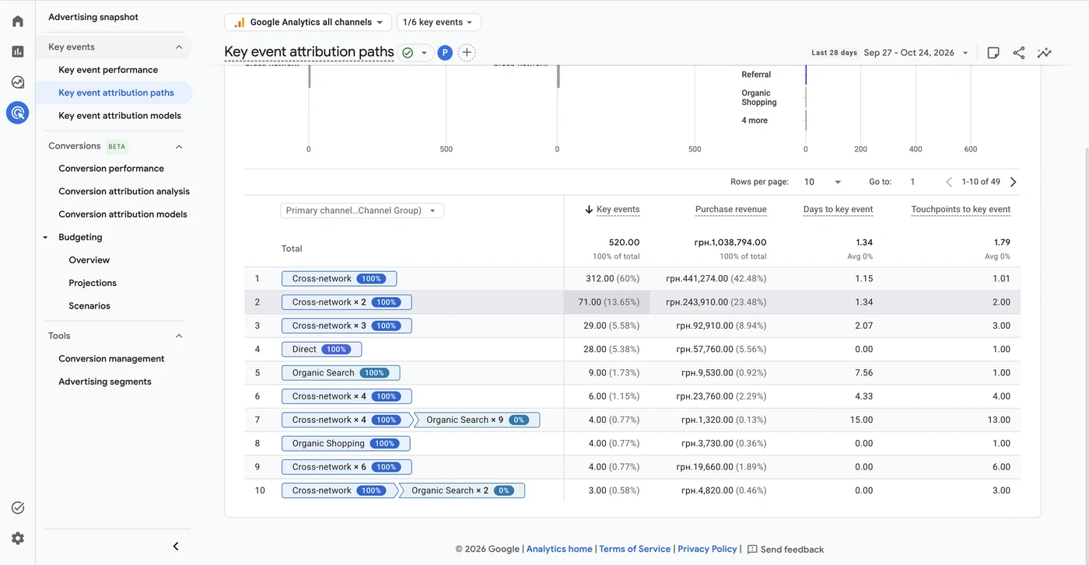Open Conversion attribution analysis
1089x565 pixels.
(x=124, y=191)
